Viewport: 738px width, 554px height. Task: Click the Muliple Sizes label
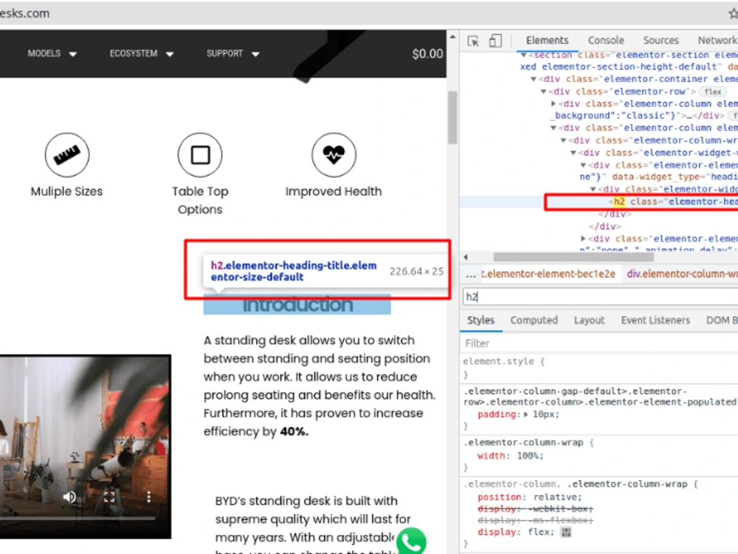coord(67,192)
